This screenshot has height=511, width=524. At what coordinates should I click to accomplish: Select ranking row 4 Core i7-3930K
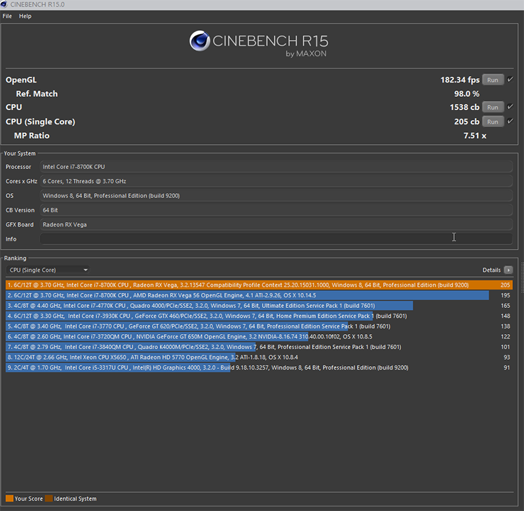(259, 316)
